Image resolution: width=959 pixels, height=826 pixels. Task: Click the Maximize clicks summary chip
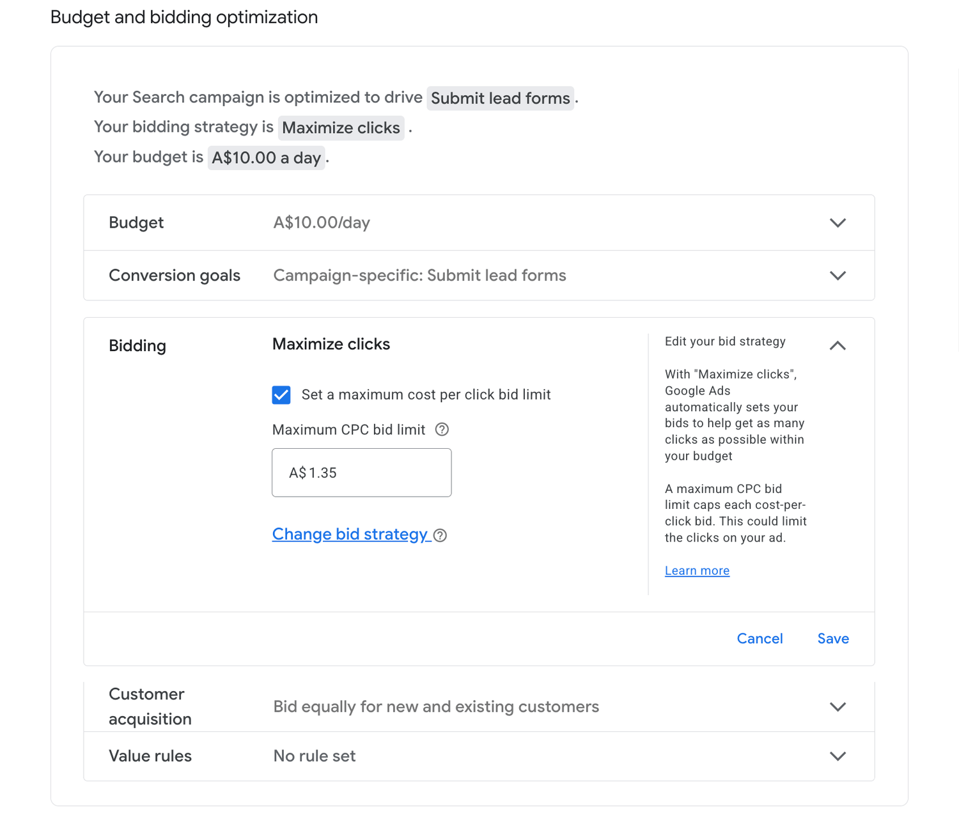(341, 128)
